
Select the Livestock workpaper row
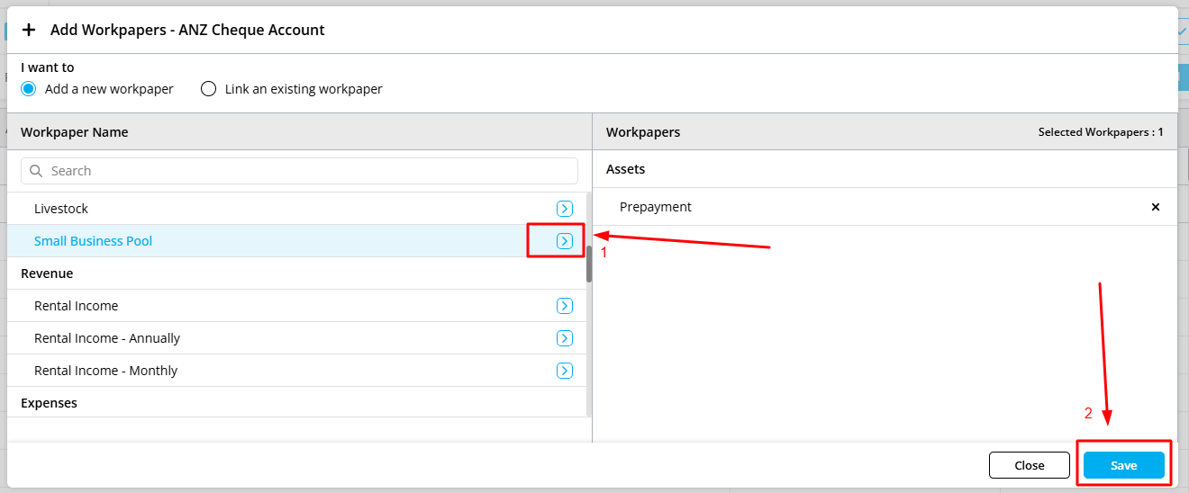point(61,209)
